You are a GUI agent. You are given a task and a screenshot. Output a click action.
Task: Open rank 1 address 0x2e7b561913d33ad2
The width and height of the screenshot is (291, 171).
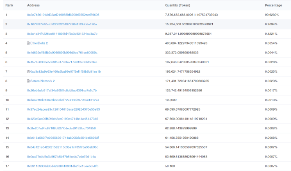pos(63,15)
